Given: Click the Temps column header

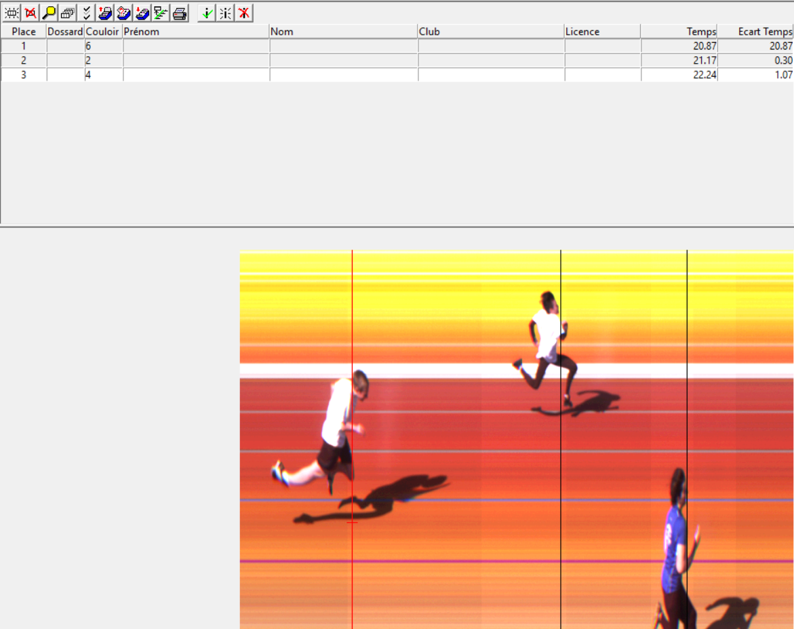Looking at the screenshot, I should [x=679, y=31].
